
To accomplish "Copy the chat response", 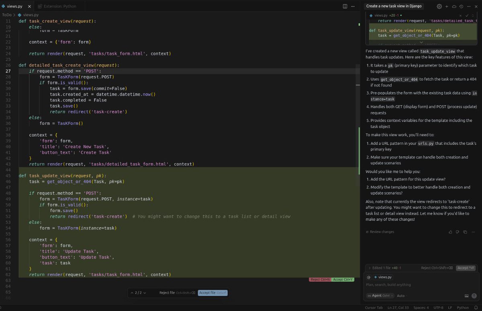I will (x=465, y=232).
